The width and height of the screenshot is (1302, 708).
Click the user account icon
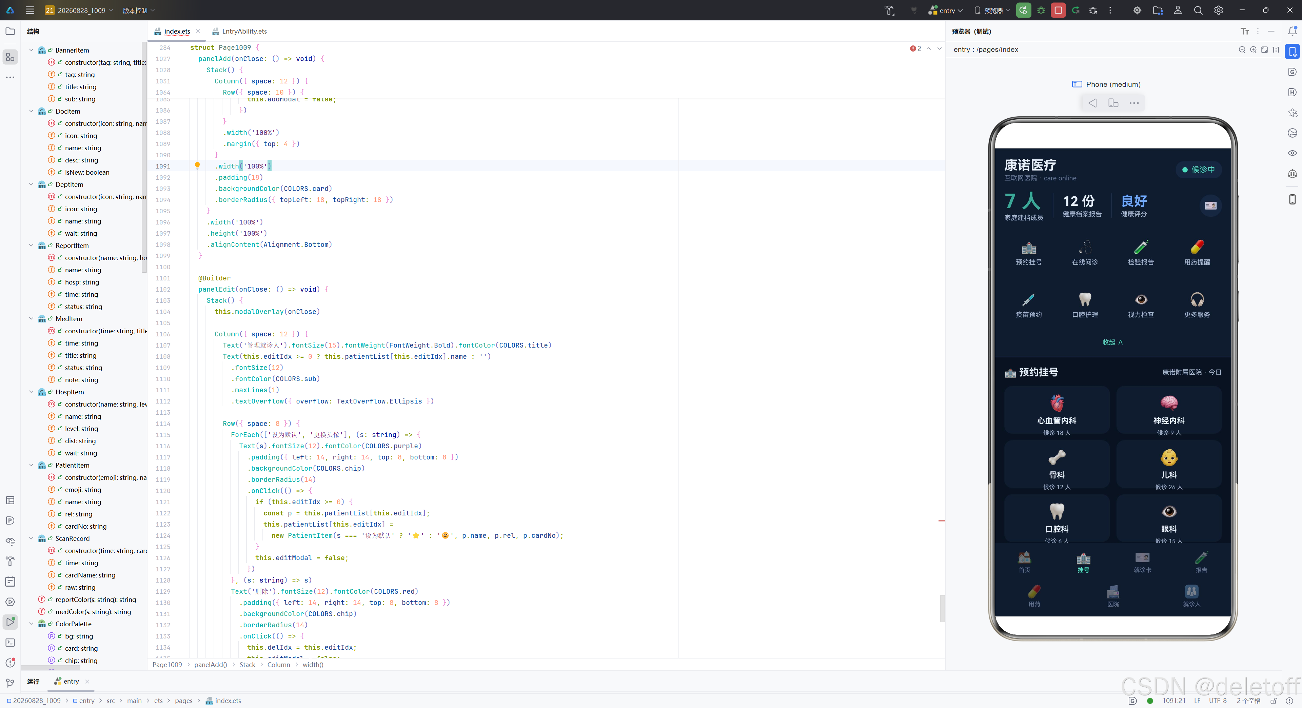tap(1178, 10)
